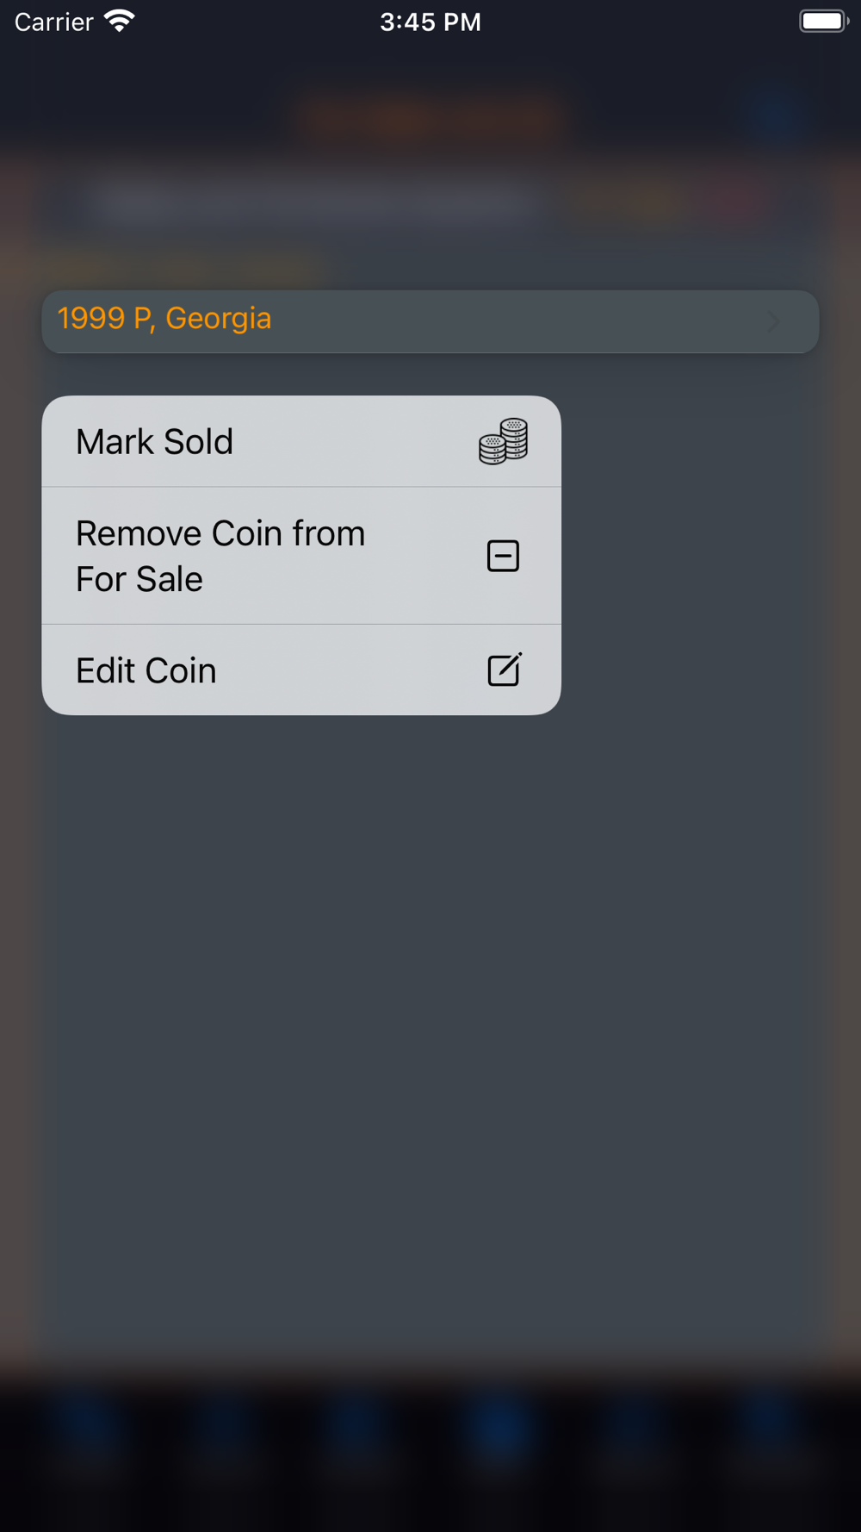Screen dimensions: 861x1532
Task: Select Remove Coin from For Sale
Action: 301,556
